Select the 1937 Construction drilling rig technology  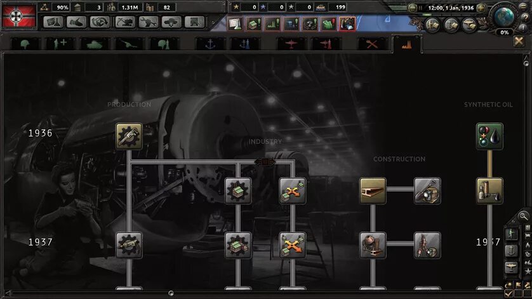tap(427, 245)
